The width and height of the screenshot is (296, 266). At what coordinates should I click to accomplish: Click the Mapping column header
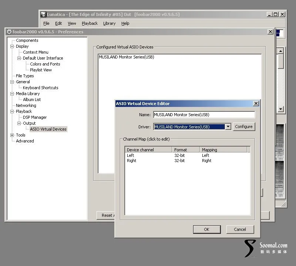click(223, 150)
